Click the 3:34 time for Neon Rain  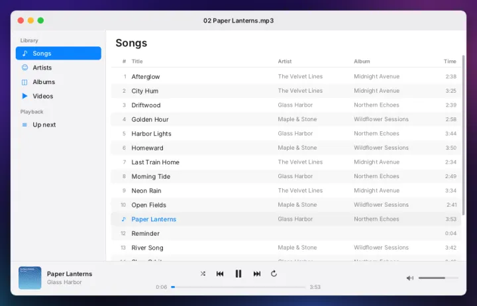coord(451,191)
